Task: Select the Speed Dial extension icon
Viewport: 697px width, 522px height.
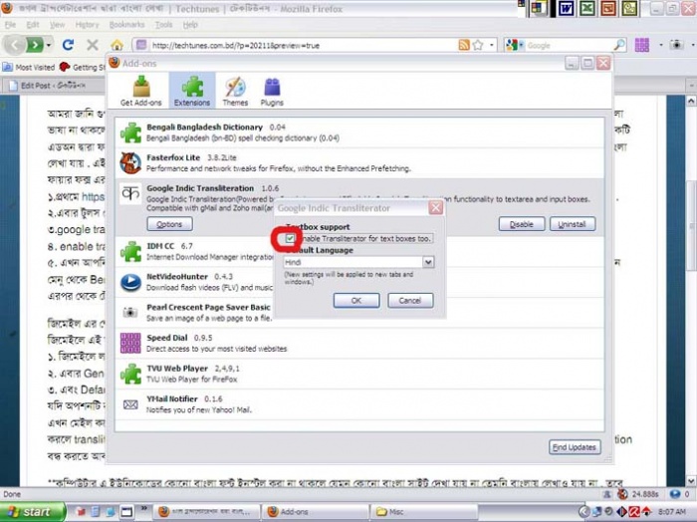Action: (x=130, y=344)
